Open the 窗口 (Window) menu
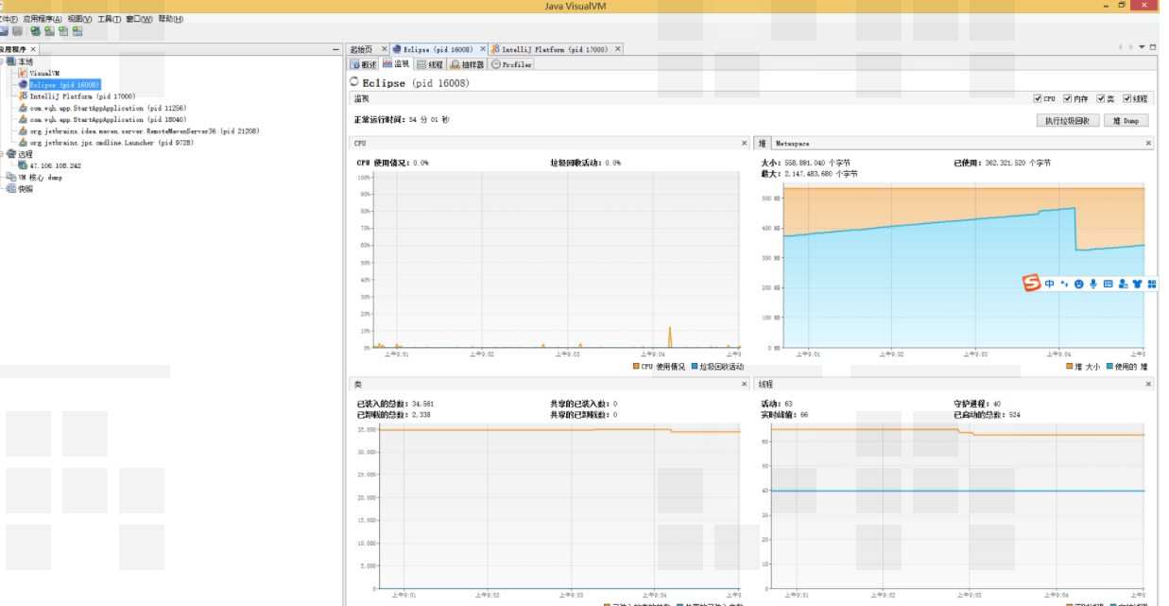1169x606 pixels. coord(139,19)
